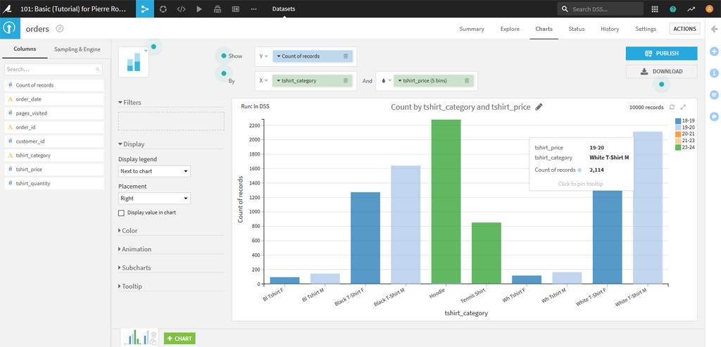The width and height of the screenshot is (721, 347).
Task: Click the Hoodie bar in the chart
Action: click(x=446, y=201)
